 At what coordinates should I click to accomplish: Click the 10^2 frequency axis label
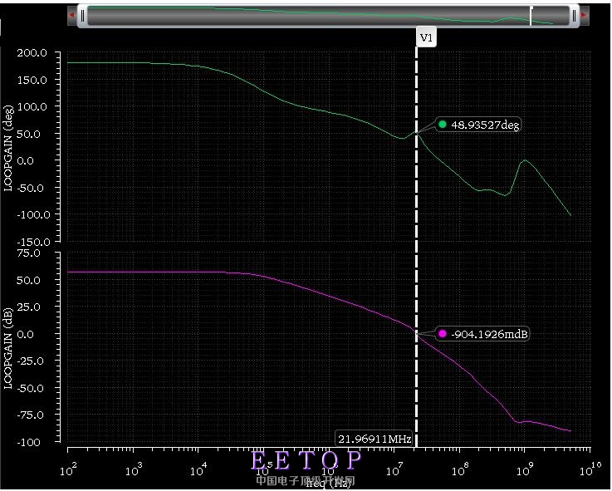(68, 469)
